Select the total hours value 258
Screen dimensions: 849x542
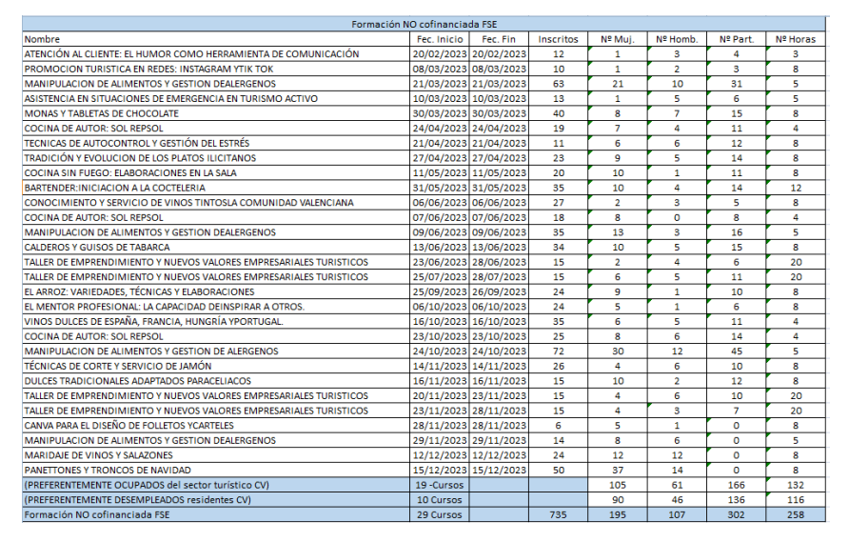[x=794, y=514]
